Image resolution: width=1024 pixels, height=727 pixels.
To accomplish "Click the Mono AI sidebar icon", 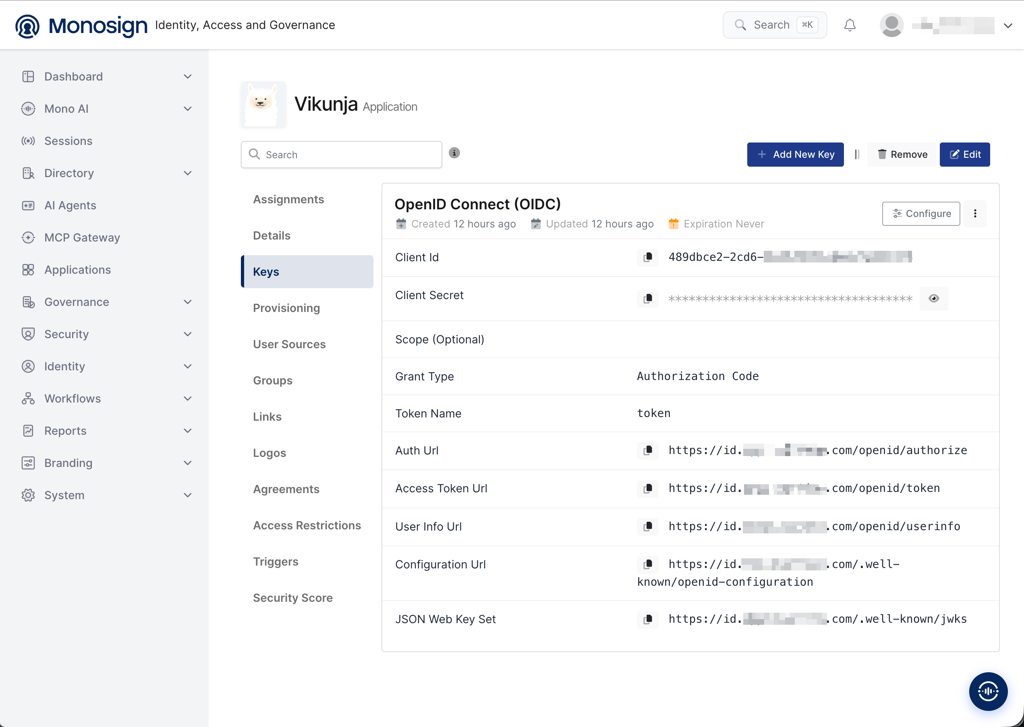I will (x=28, y=109).
